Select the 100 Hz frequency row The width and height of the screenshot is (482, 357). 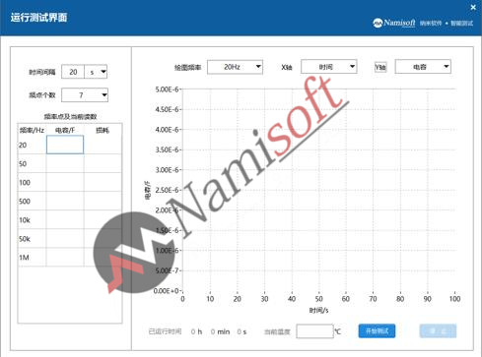[70, 182]
